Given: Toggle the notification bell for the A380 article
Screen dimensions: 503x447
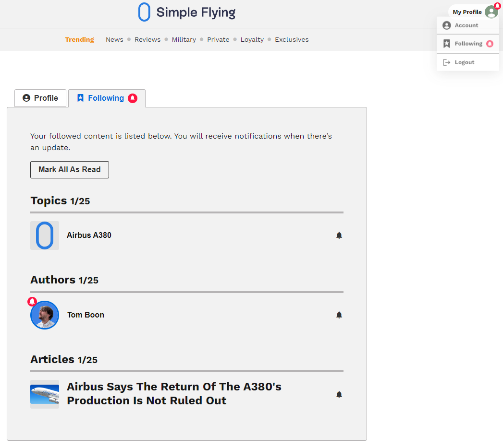Looking at the screenshot, I should pos(339,394).
